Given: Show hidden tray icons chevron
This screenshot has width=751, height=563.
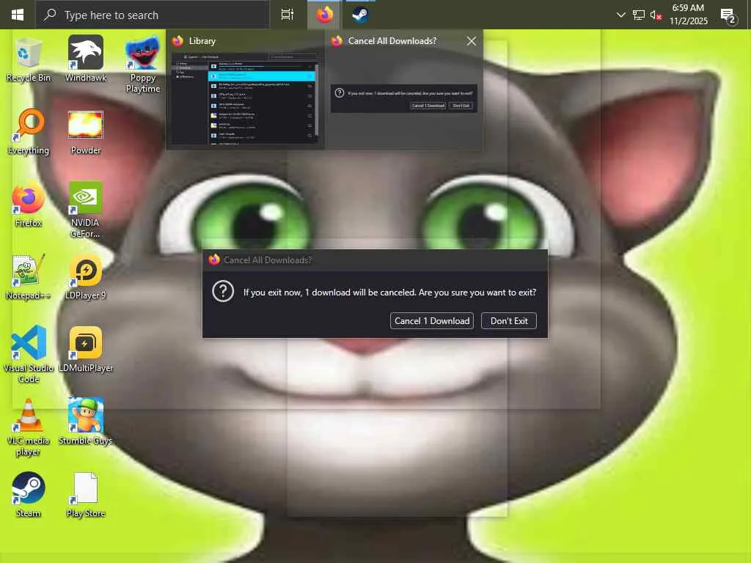Looking at the screenshot, I should (620, 15).
